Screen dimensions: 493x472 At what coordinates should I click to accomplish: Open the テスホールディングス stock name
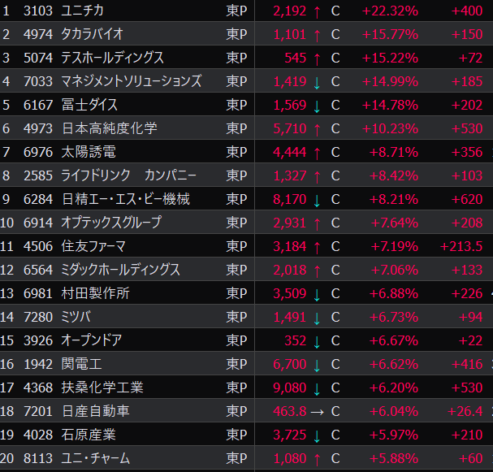(x=112, y=58)
